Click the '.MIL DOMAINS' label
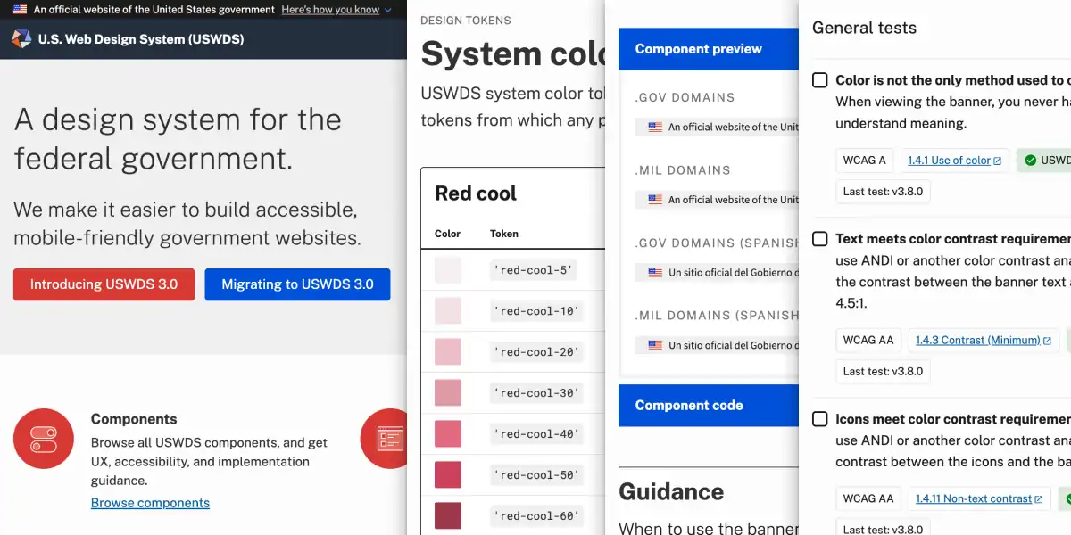Image resolution: width=1071 pixels, height=535 pixels. click(683, 170)
